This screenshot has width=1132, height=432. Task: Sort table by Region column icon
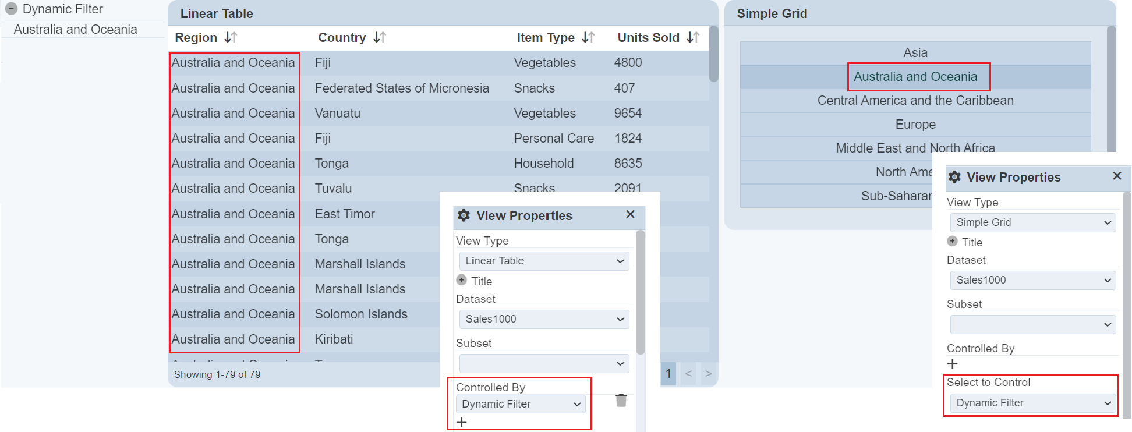click(231, 38)
